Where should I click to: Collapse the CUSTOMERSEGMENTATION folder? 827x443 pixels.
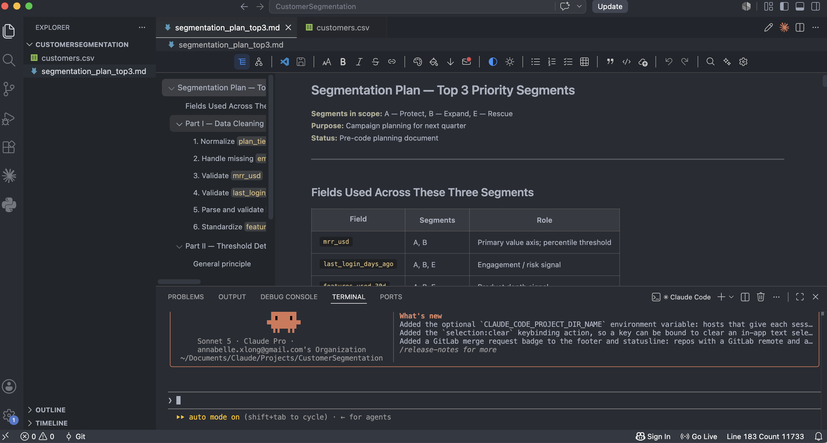tap(29, 45)
